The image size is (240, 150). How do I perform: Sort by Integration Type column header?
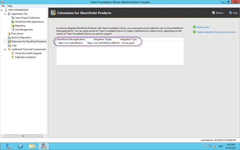click(128, 39)
